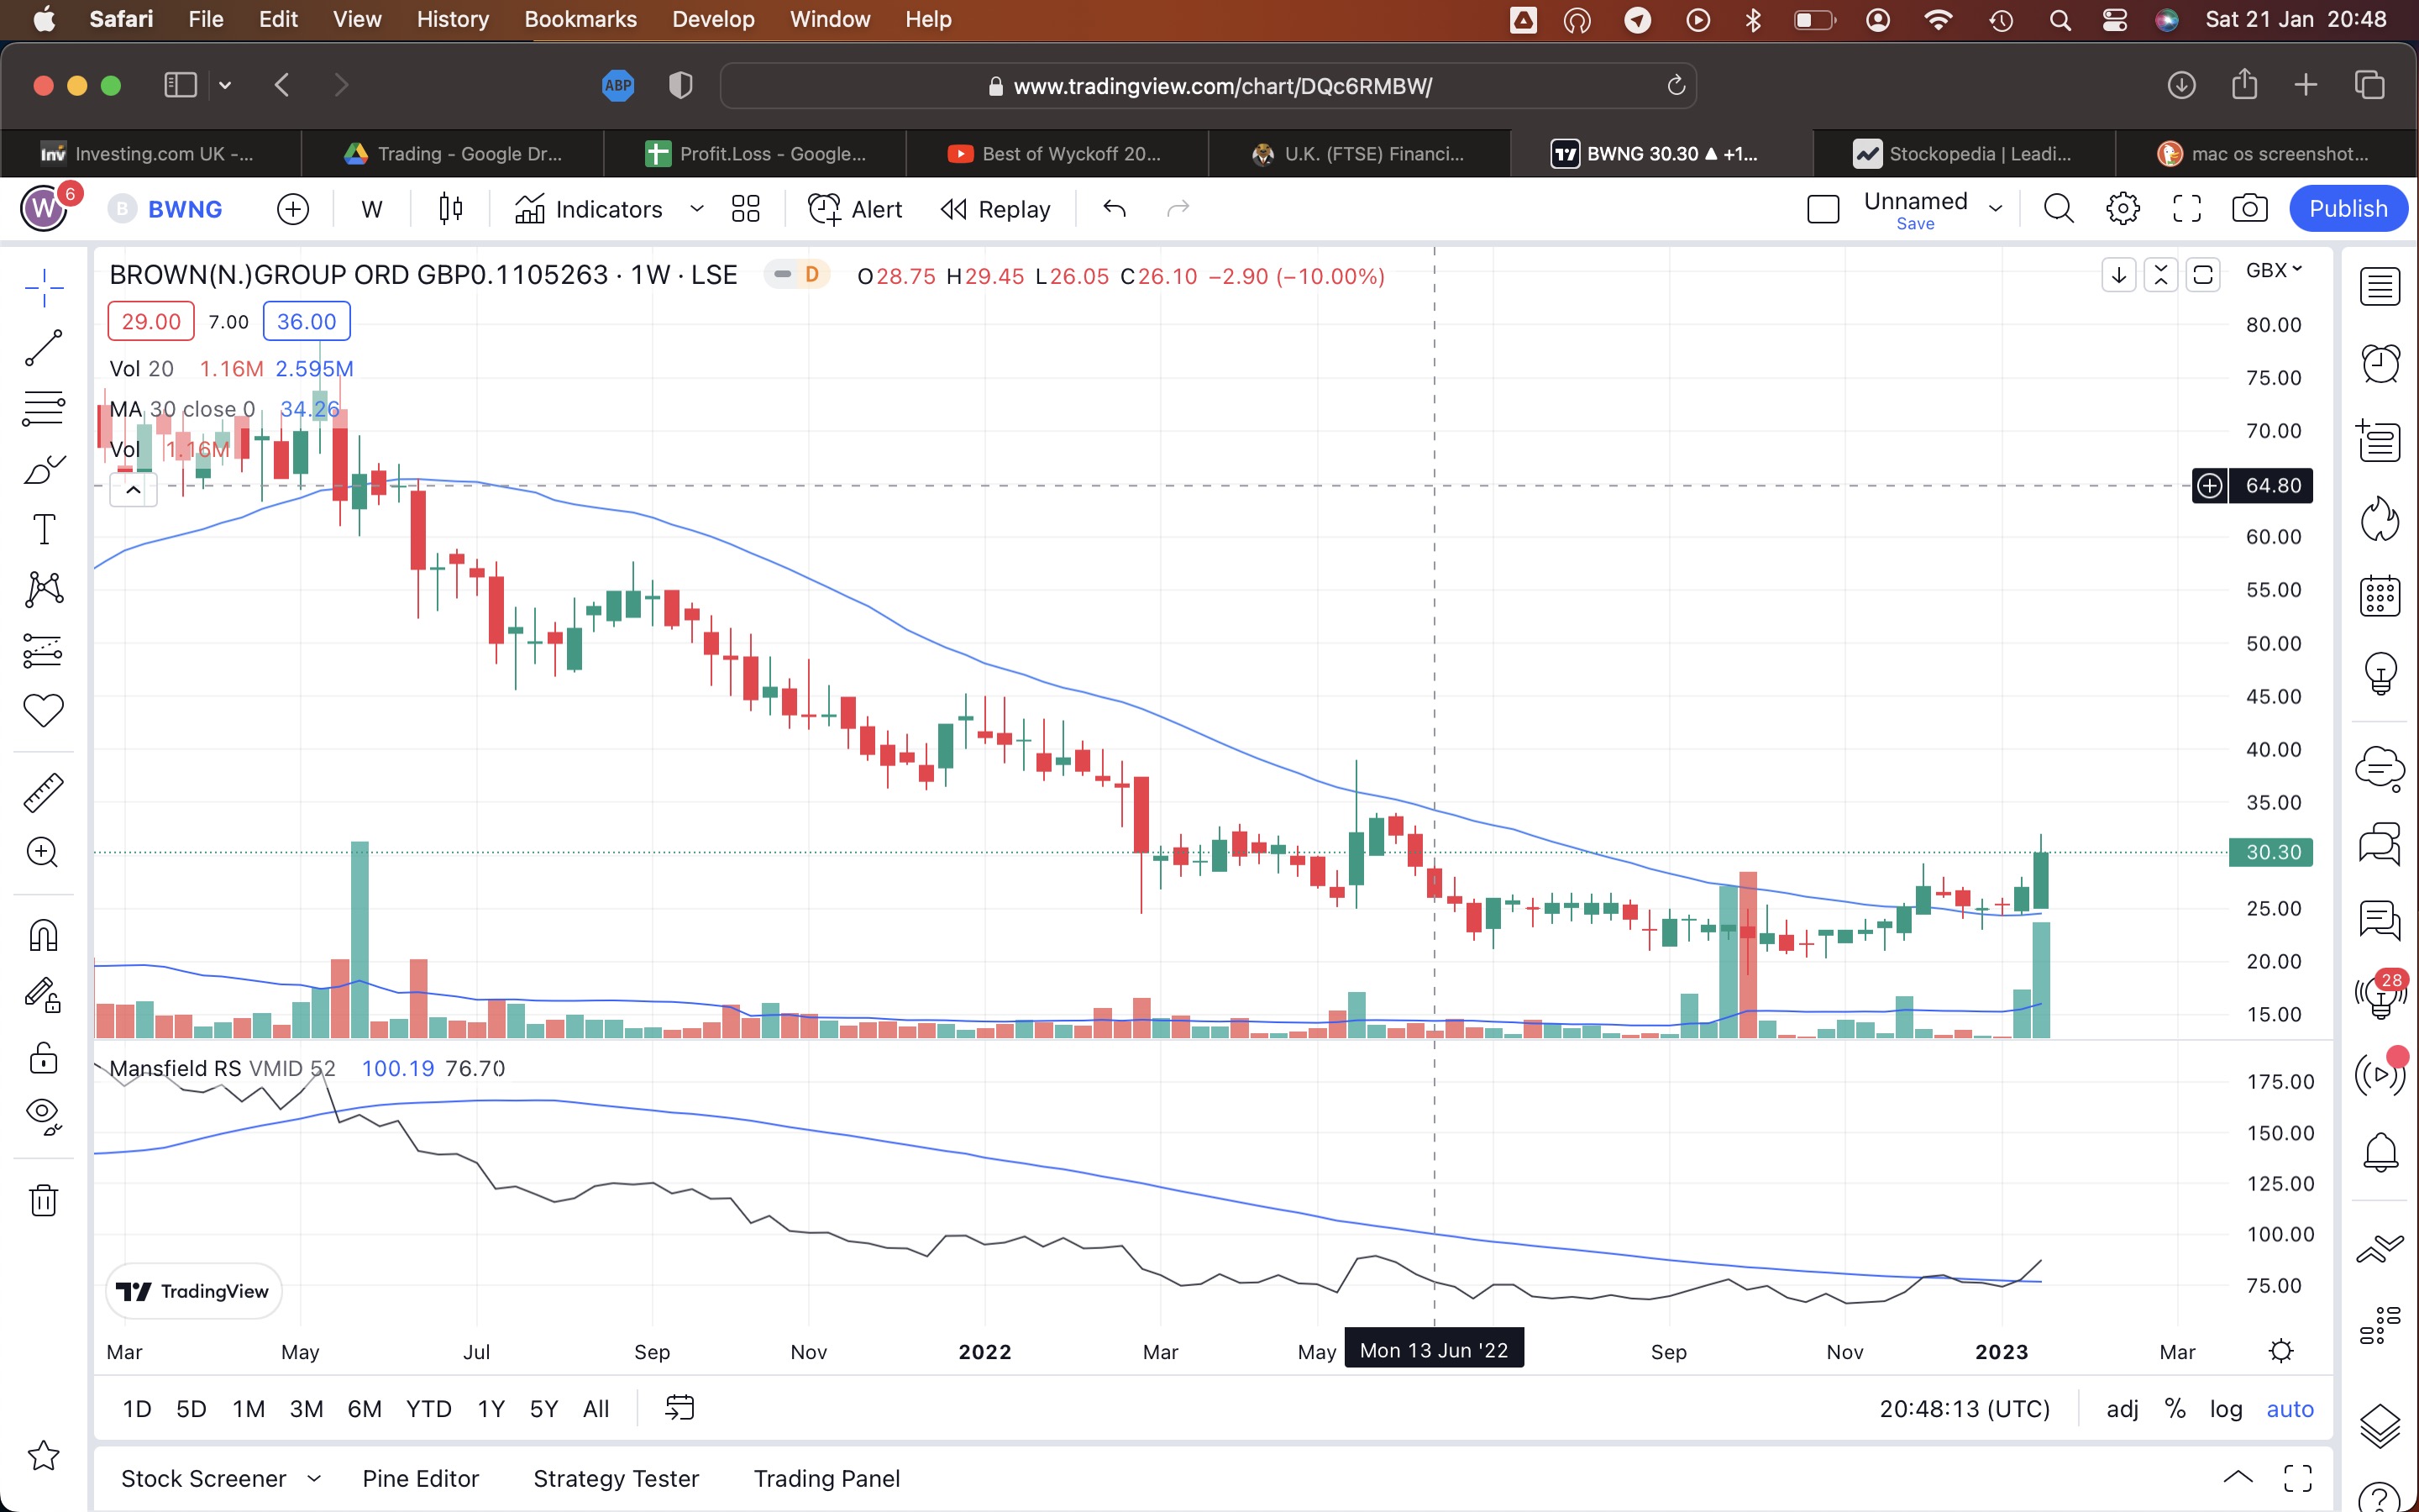The image size is (2419, 1512).
Task: Click the blue Publish button
Action: (2347, 208)
